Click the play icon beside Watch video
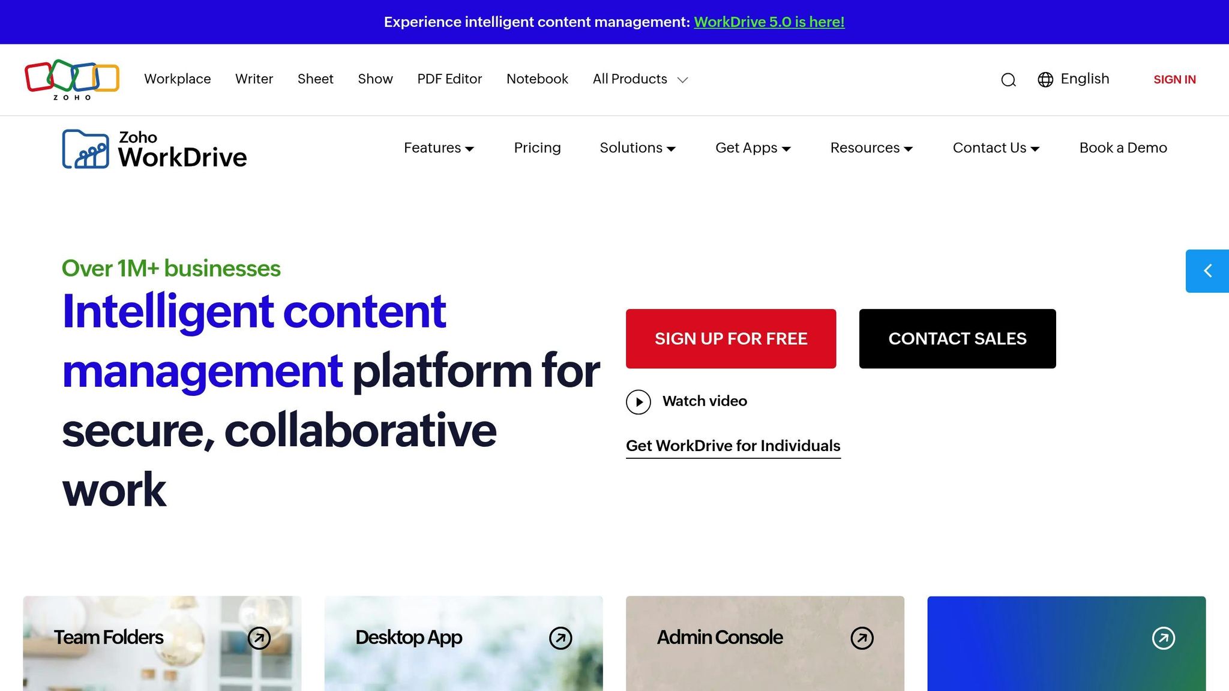Viewport: 1229px width, 691px height. [x=639, y=402]
